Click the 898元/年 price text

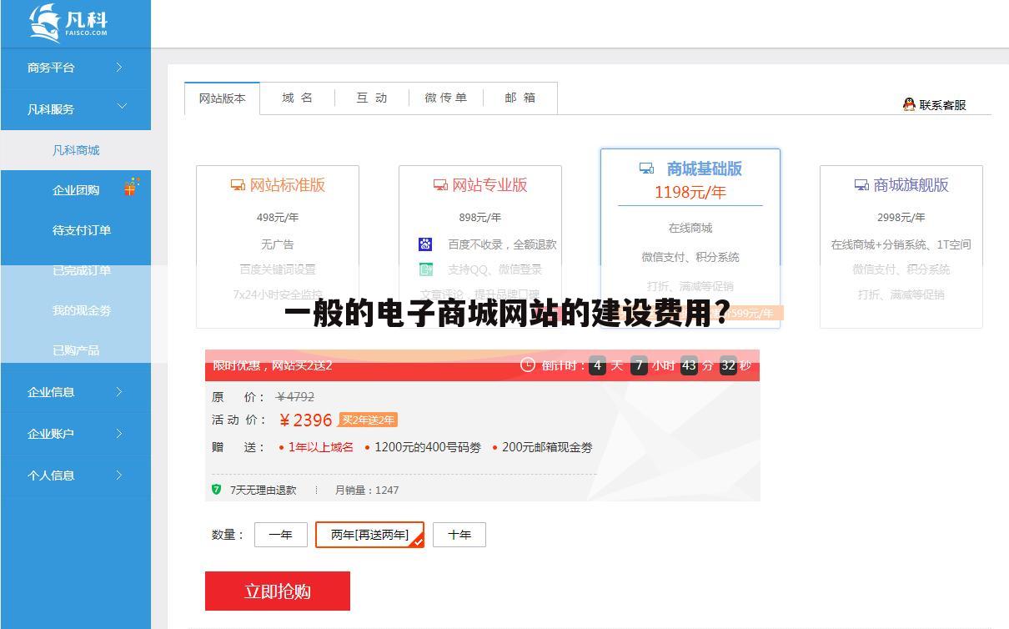pos(480,217)
